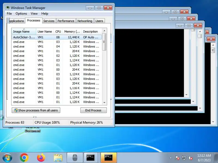Click the End Process button

tap(93, 110)
